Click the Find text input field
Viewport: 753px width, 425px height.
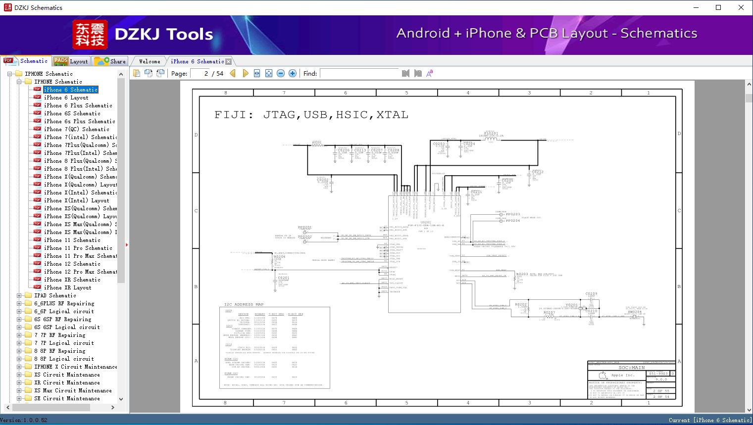[359, 73]
